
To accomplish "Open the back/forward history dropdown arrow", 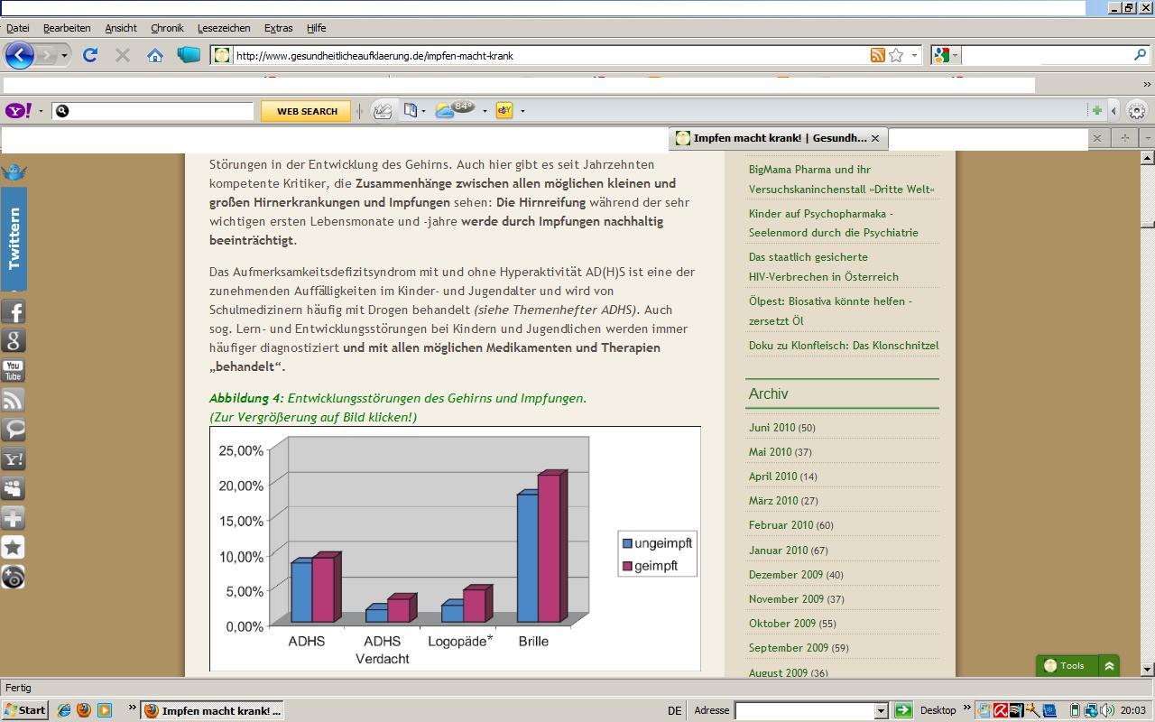I will (x=64, y=56).
